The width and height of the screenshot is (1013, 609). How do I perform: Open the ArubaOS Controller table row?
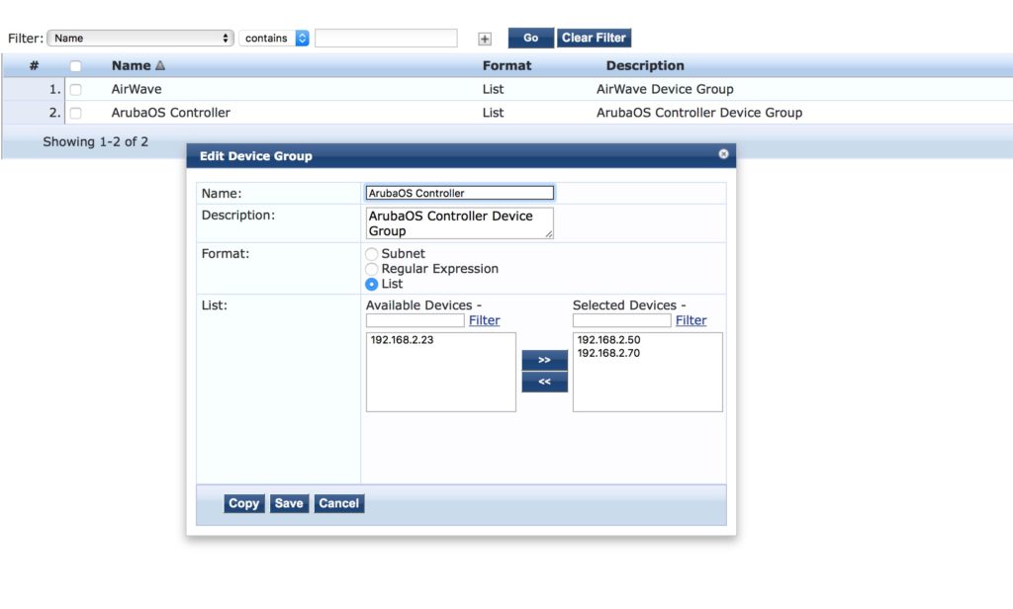pos(507,113)
